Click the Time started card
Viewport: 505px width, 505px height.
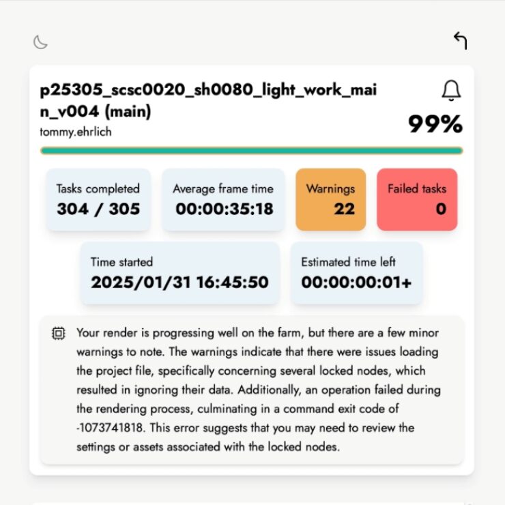179,272
